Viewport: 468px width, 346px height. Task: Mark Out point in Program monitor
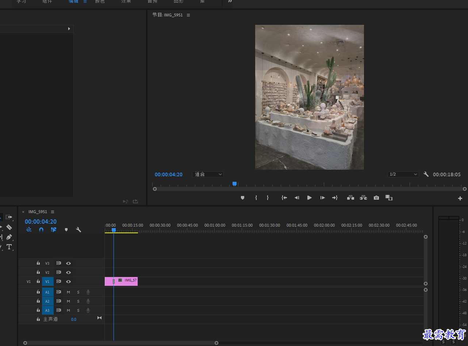click(x=268, y=198)
